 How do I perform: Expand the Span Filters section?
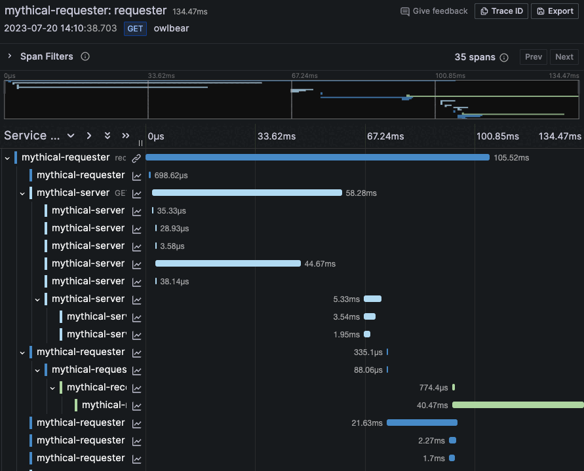click(x=10, y=56)
